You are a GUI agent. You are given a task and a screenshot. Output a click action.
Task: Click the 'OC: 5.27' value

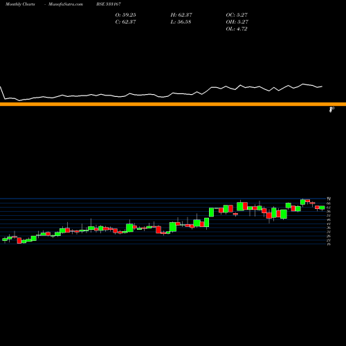click(x=237, y=15)
